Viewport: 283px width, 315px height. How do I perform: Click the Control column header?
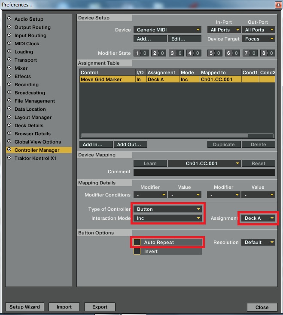[x=107, y=72]
